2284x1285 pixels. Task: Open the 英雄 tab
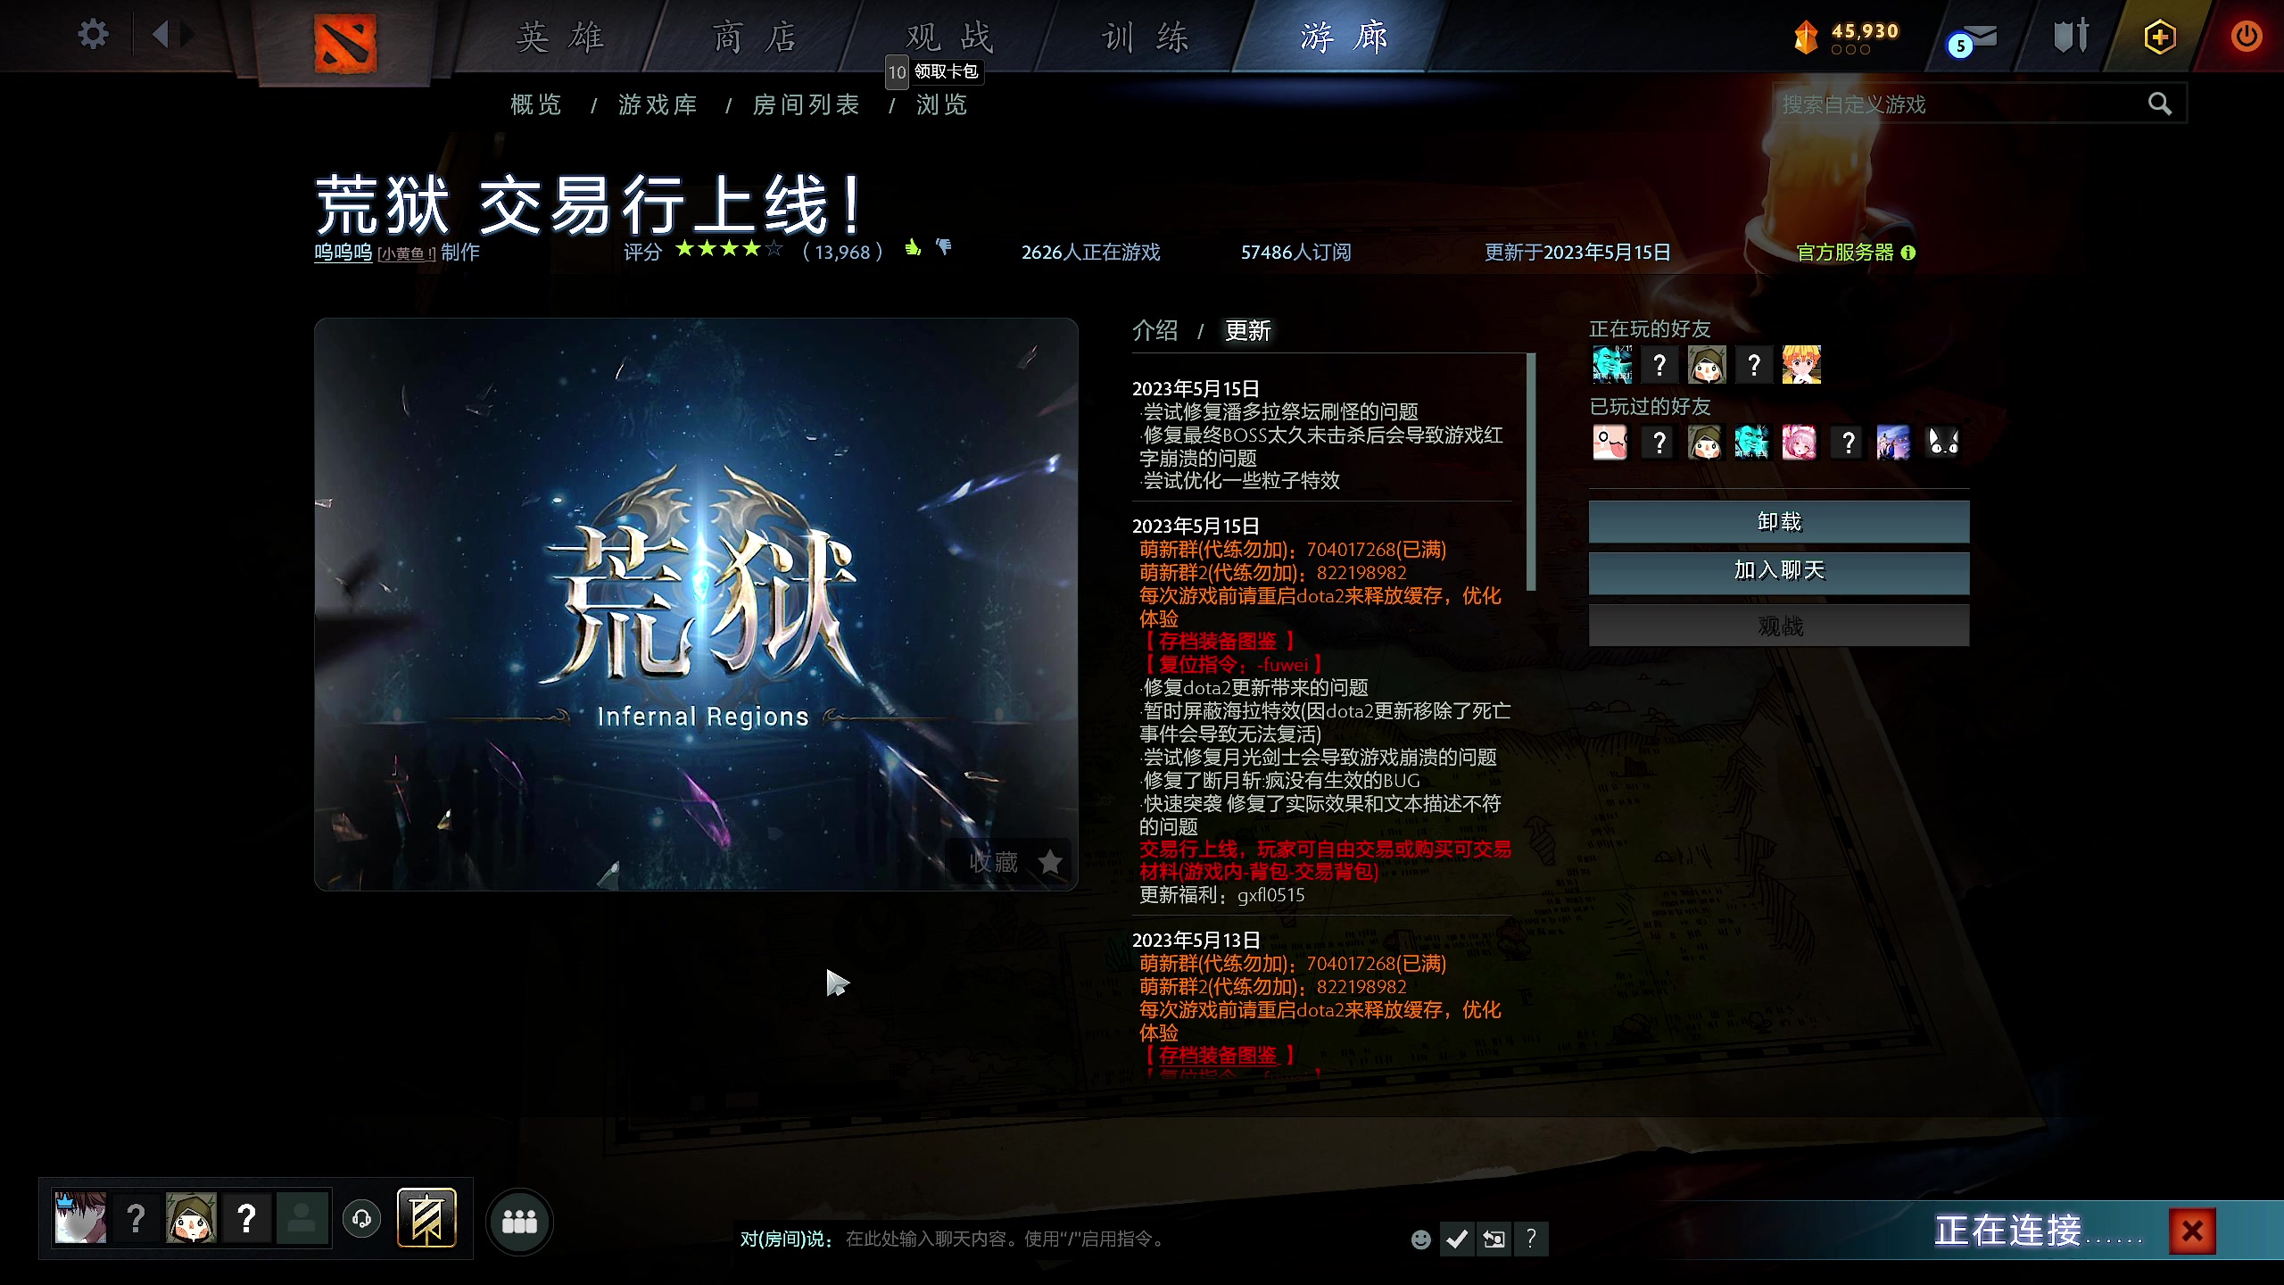click(x=561, y=37)
